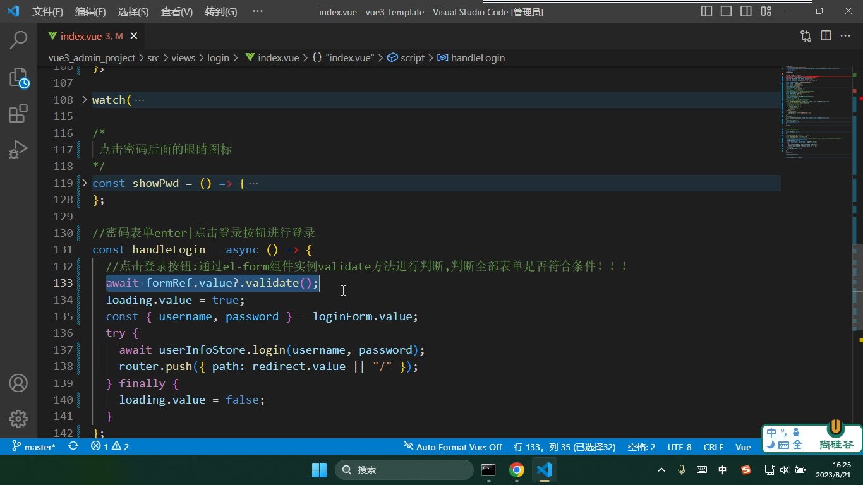Open the Run and Debug view

tap(18, 150)
